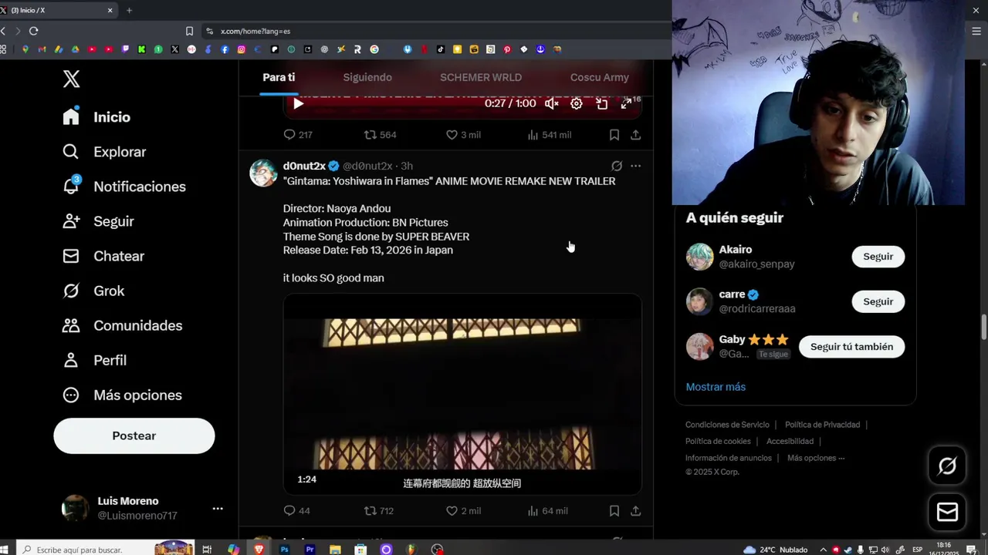
Task: Play the Gintama trailer video
Action: tap(462, 394)
